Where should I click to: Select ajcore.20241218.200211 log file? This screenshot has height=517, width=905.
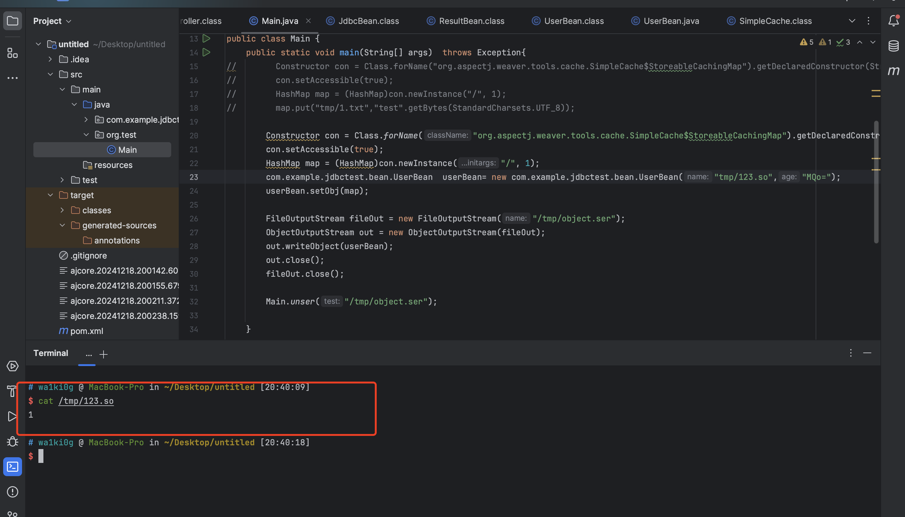coord(119,301)
